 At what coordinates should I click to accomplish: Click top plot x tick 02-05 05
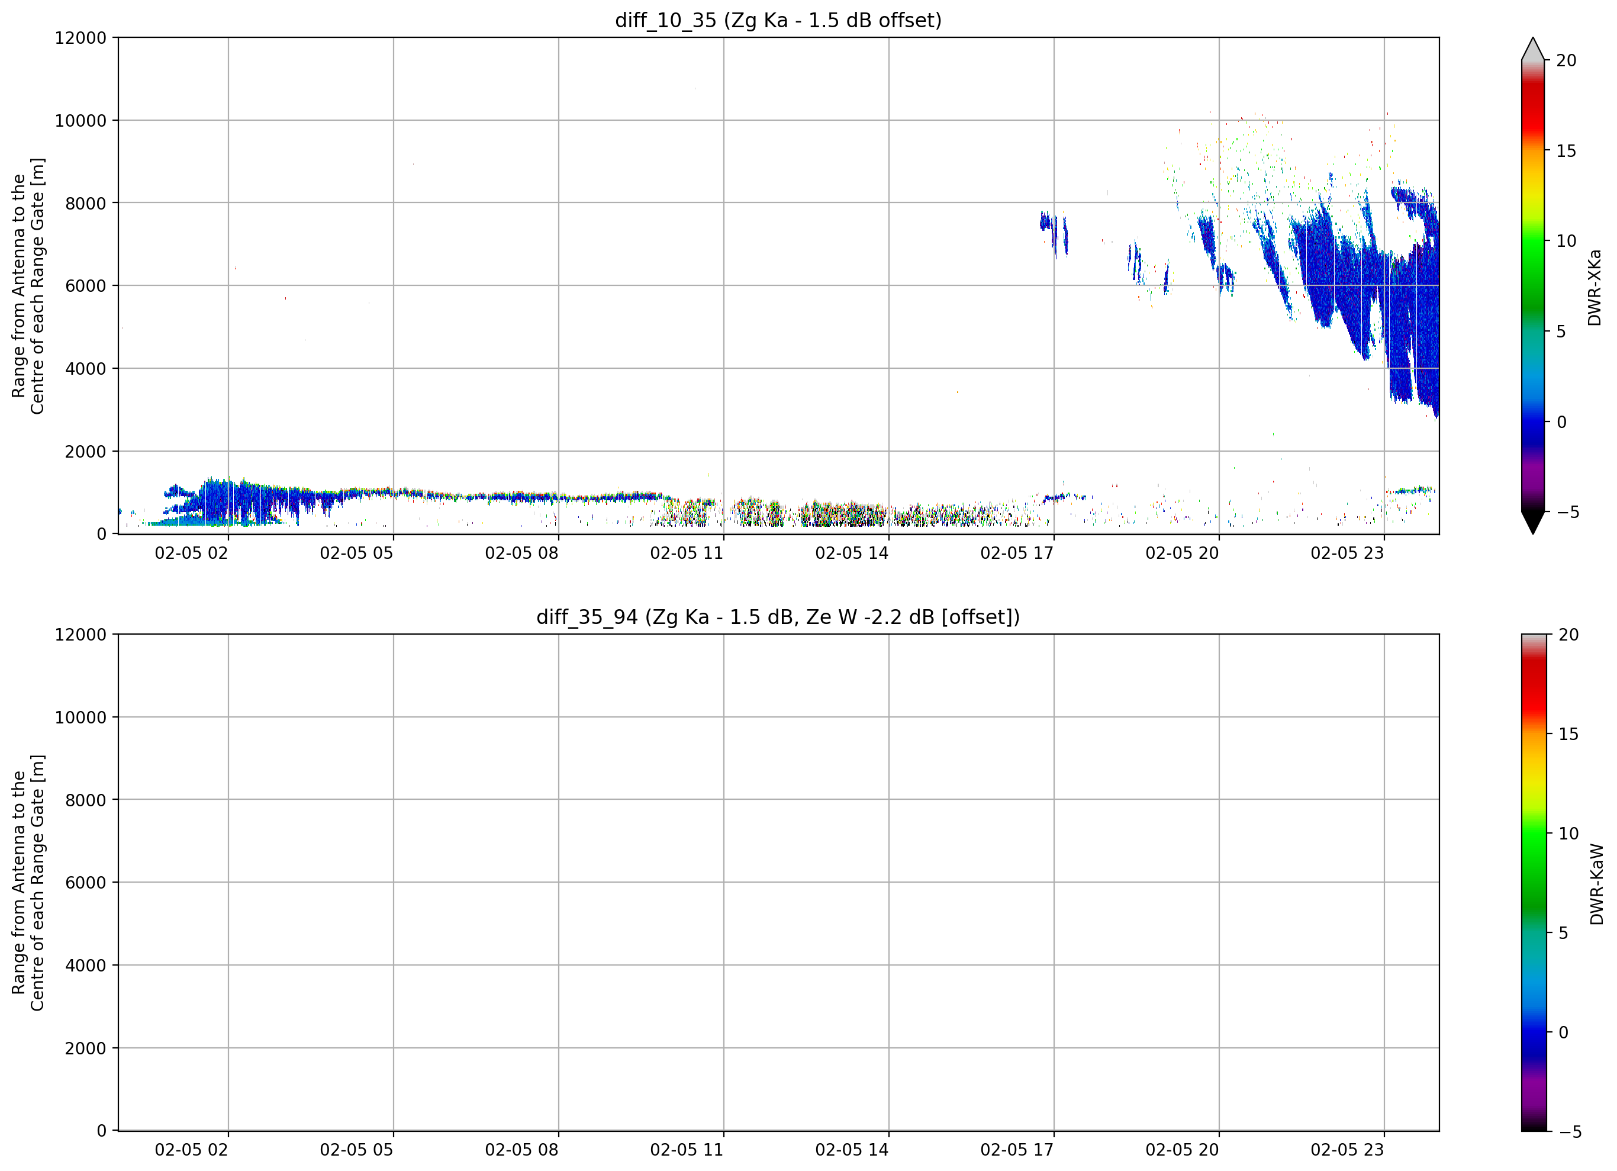pos(356,554)
